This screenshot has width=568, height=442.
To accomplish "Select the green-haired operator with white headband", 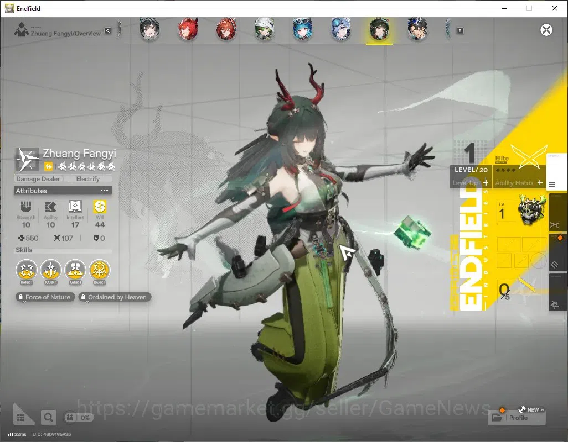I will point(265,29).
